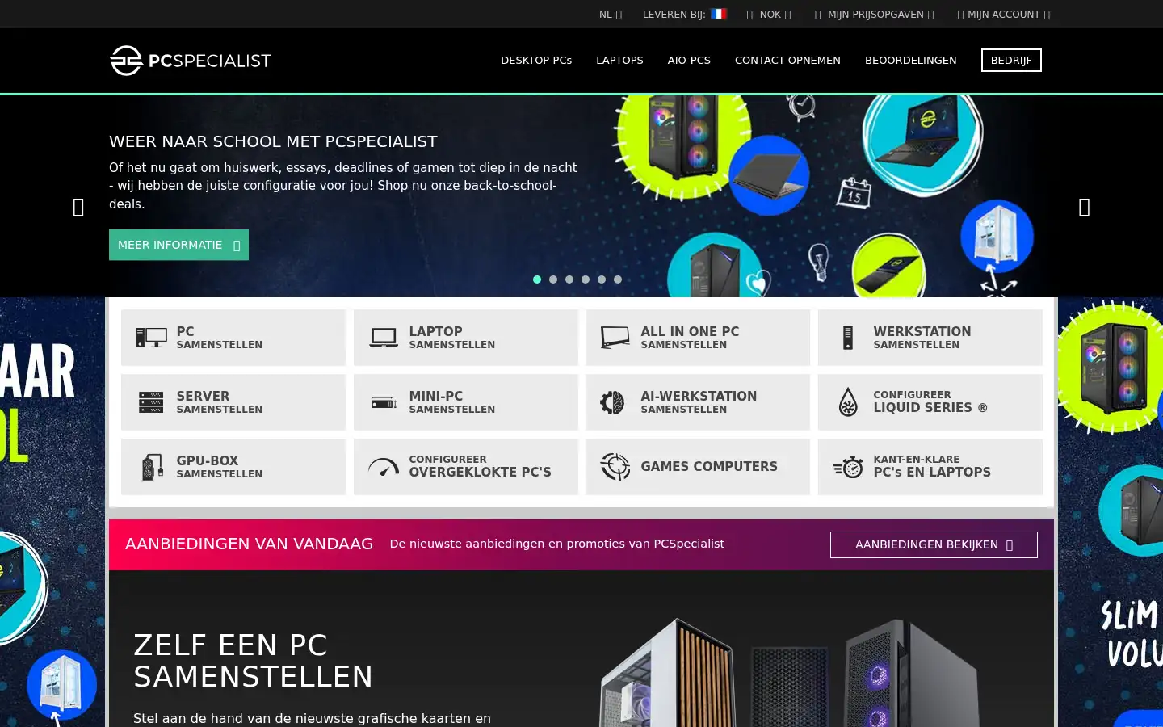Open the NL language dropdown
Screen dimensions: 1163x727
tap(611, 15)
